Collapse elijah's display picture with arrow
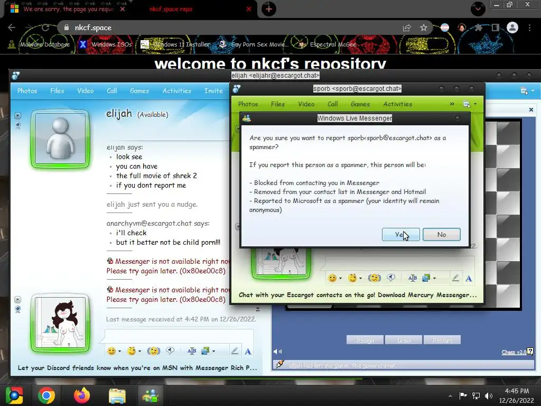 (x=17, y=115)
